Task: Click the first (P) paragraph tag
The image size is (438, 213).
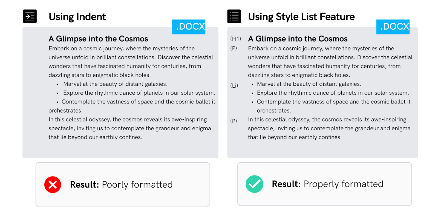Action: [x=234, y=48]
